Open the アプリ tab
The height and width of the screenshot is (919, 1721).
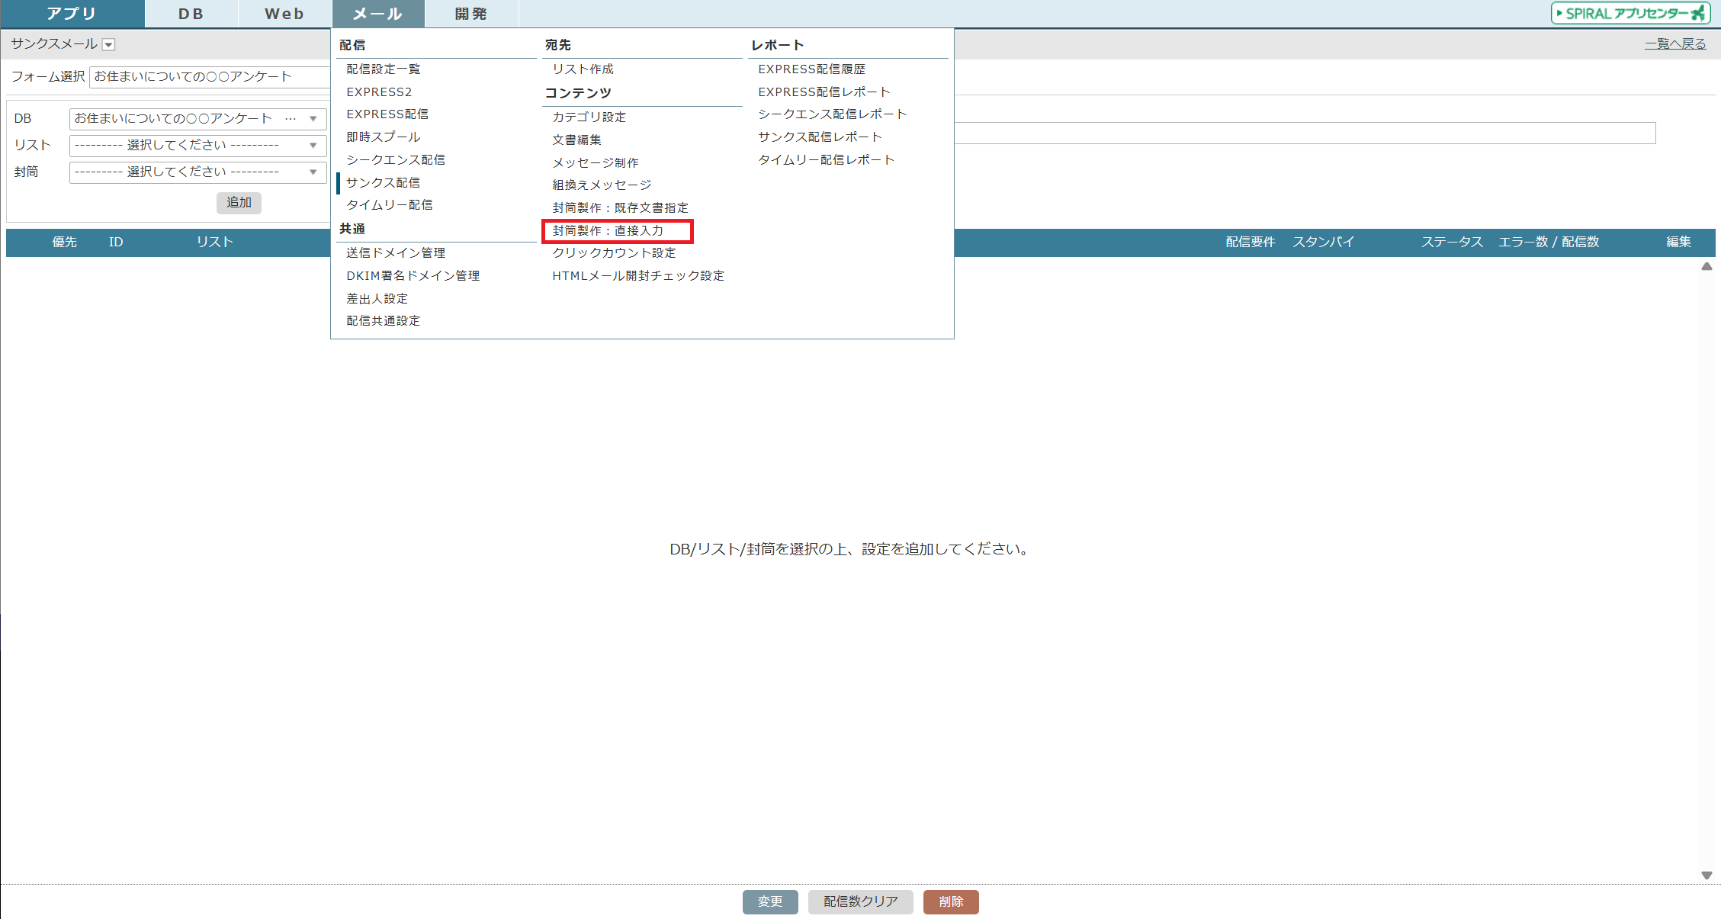[x=72, y=14]
